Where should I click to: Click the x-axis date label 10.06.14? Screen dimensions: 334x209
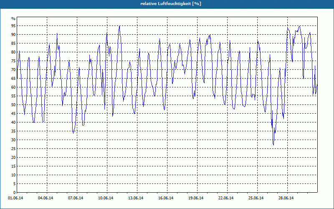[106, 198]
